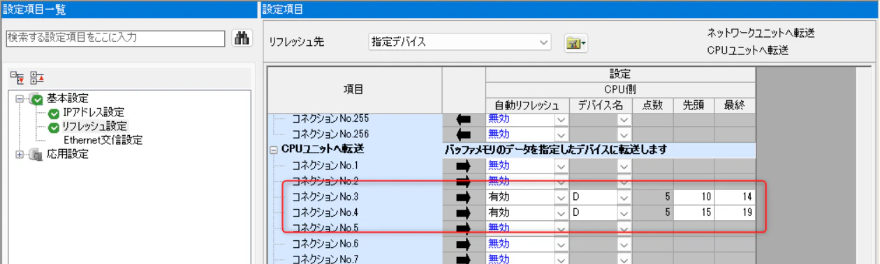
Task: Click the バッファメモリのデータ description text
Action: 555,149
